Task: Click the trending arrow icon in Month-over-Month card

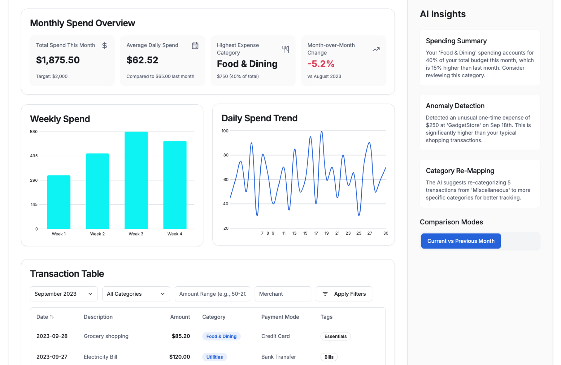Action: [x=376, y=49]
